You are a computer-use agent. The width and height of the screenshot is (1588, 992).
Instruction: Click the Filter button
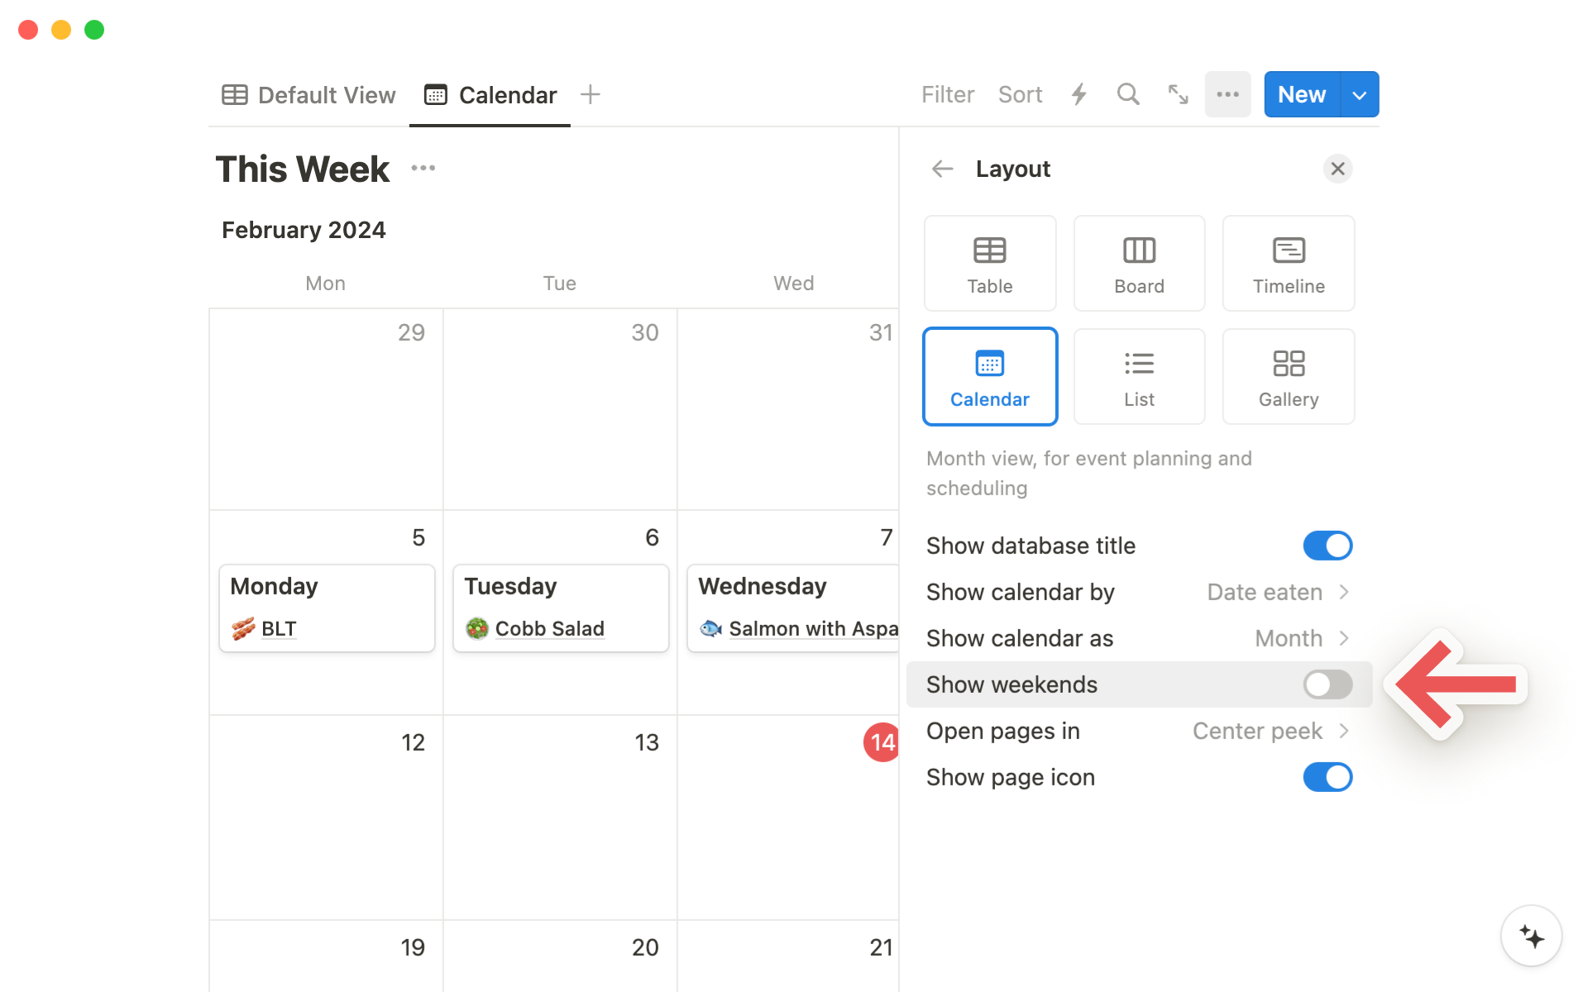947,94
